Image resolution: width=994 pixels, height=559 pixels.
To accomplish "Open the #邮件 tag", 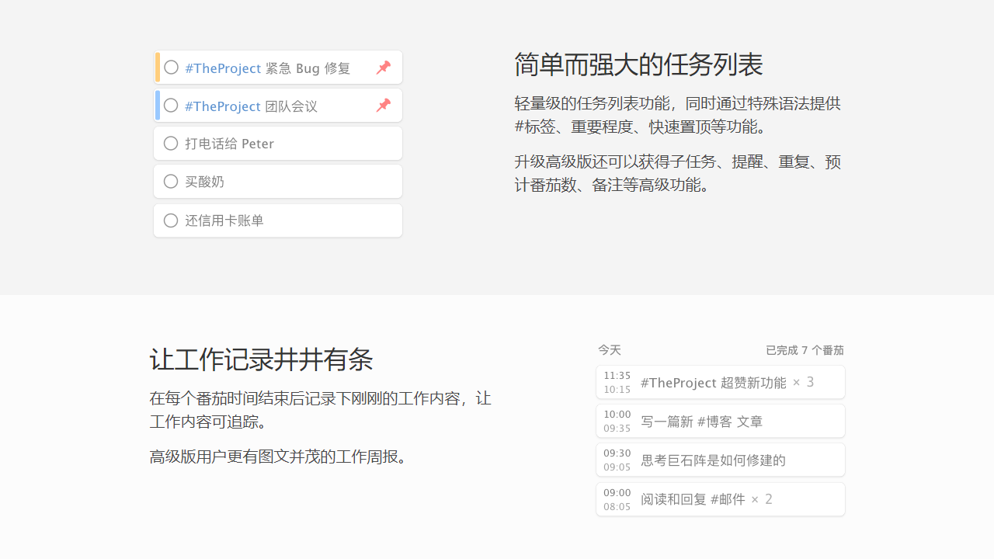I will (x=728, y=498).
